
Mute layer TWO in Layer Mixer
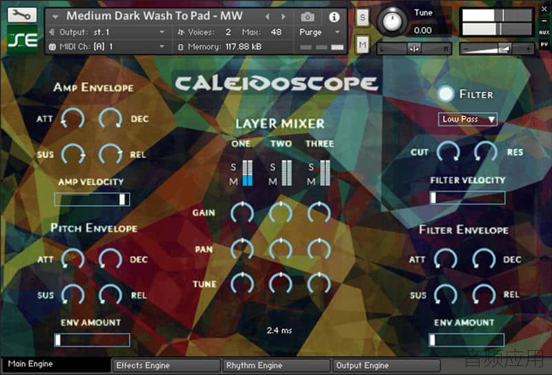click(x=273, y=182)
